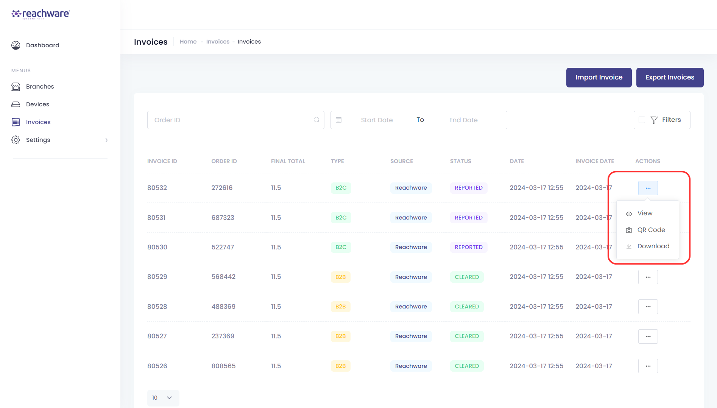Screen dimensions: 717x408
Task: Click the Reachware logo
Action: point(41,14)
